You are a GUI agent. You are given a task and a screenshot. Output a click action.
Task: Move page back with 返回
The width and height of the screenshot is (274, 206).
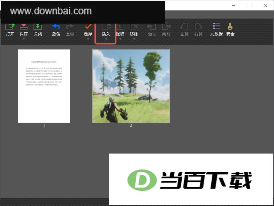152,30
